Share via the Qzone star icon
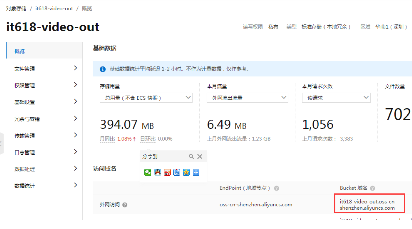Screen dimensions: 412x229 186,172
